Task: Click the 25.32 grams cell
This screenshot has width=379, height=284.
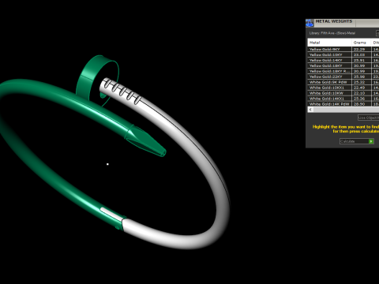Action: click(361, 82)
